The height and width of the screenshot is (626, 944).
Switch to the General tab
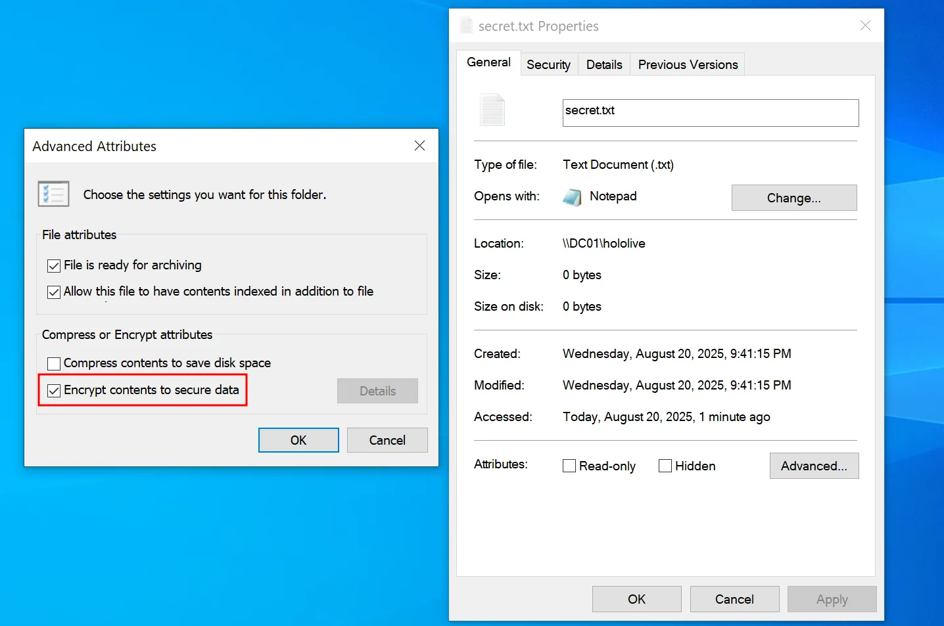coord(488,62)
